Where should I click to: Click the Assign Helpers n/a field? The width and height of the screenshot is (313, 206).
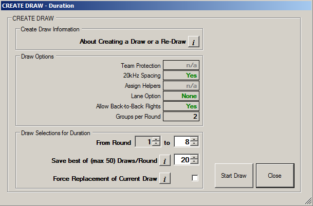click(x=181, y=86)
